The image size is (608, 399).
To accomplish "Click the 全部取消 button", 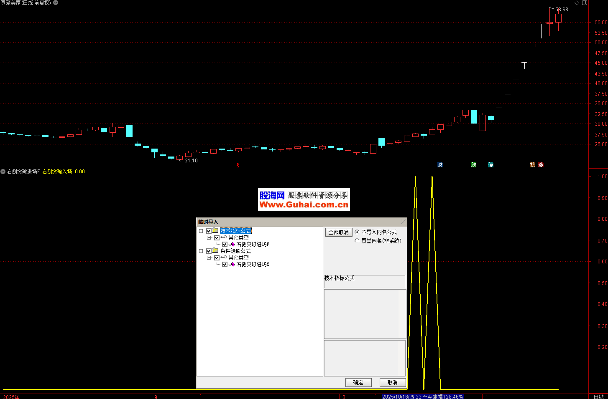I will 338,232.
